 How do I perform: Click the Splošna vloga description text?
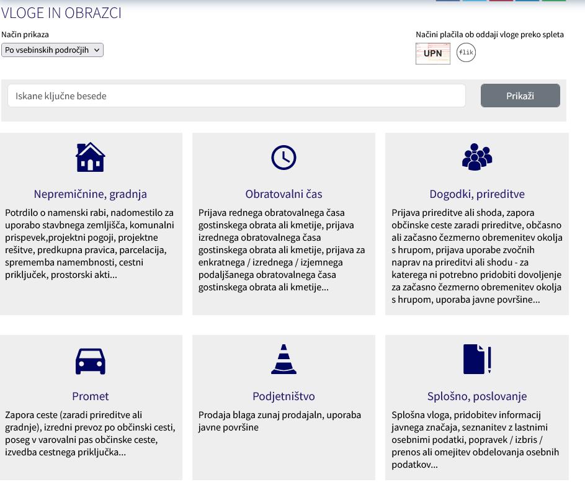pyautogui.click(x=476, y=440)
